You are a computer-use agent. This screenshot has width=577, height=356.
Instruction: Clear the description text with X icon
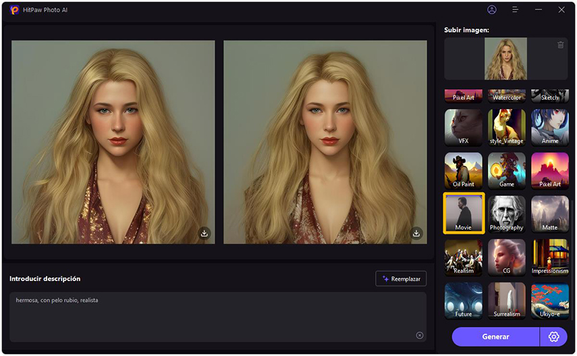pyautogui.click(x=419, y=335)
